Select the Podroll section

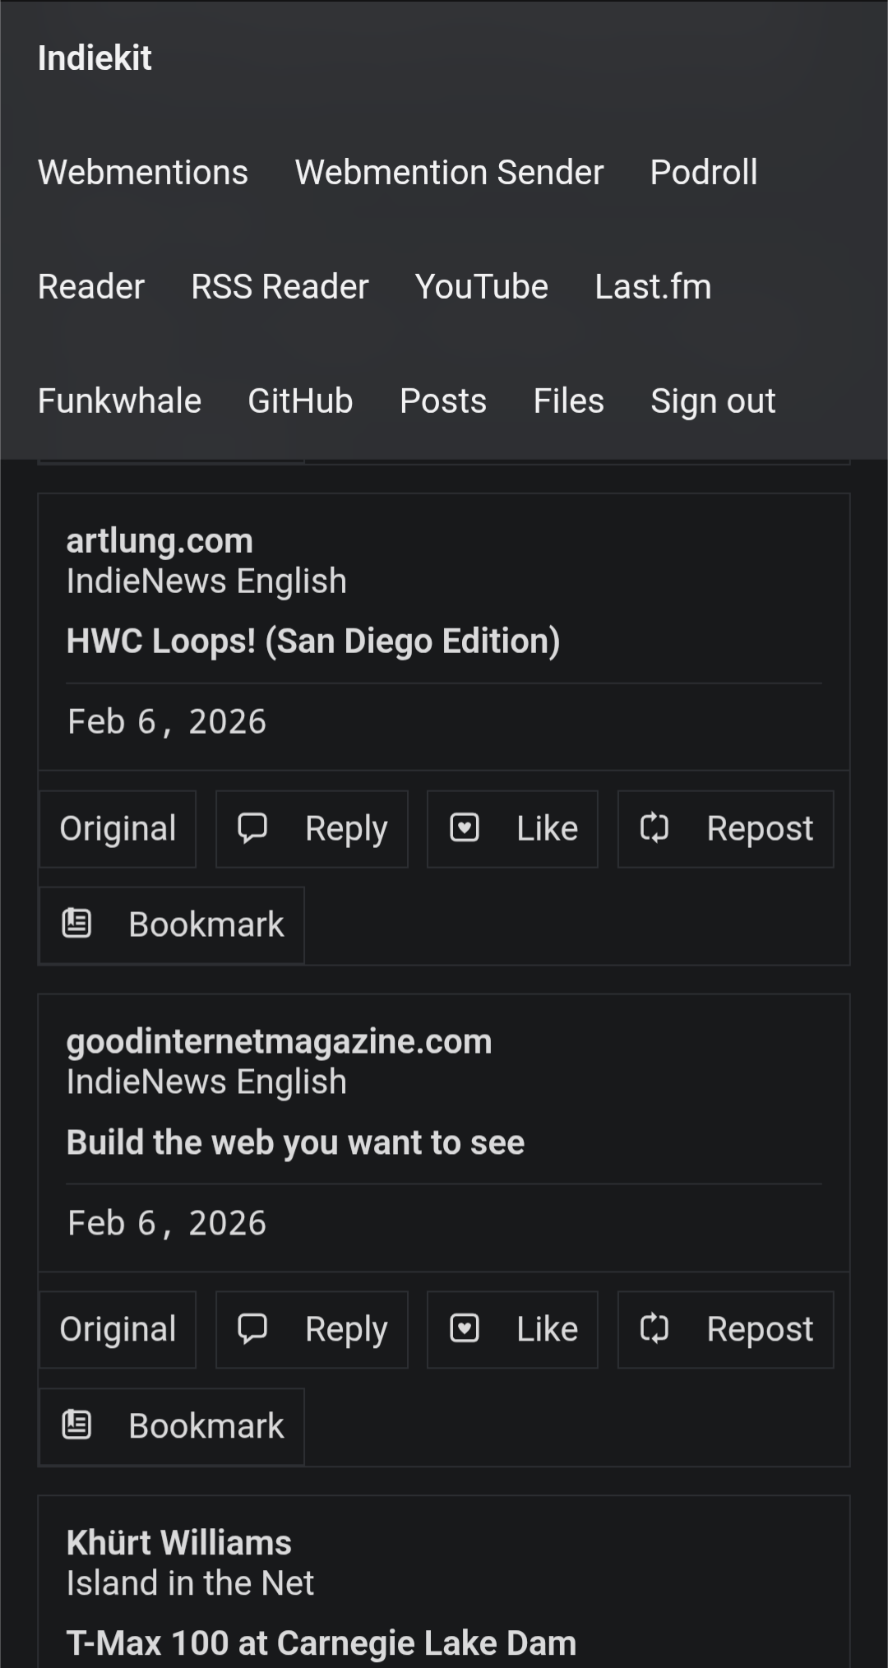click(703, 172)
